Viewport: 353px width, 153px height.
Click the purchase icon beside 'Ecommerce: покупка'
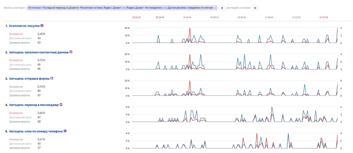coord(42,25)
